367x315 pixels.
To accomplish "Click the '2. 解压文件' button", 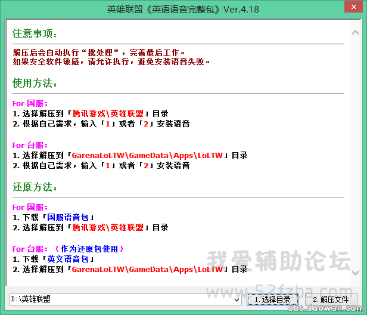I will (331, 299).
